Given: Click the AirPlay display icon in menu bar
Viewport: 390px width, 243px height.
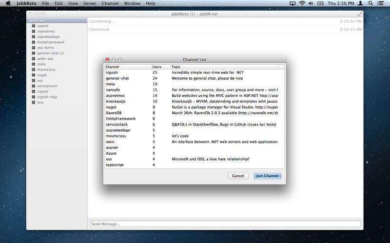Looking at the screenshot, I should coord(292,3).
